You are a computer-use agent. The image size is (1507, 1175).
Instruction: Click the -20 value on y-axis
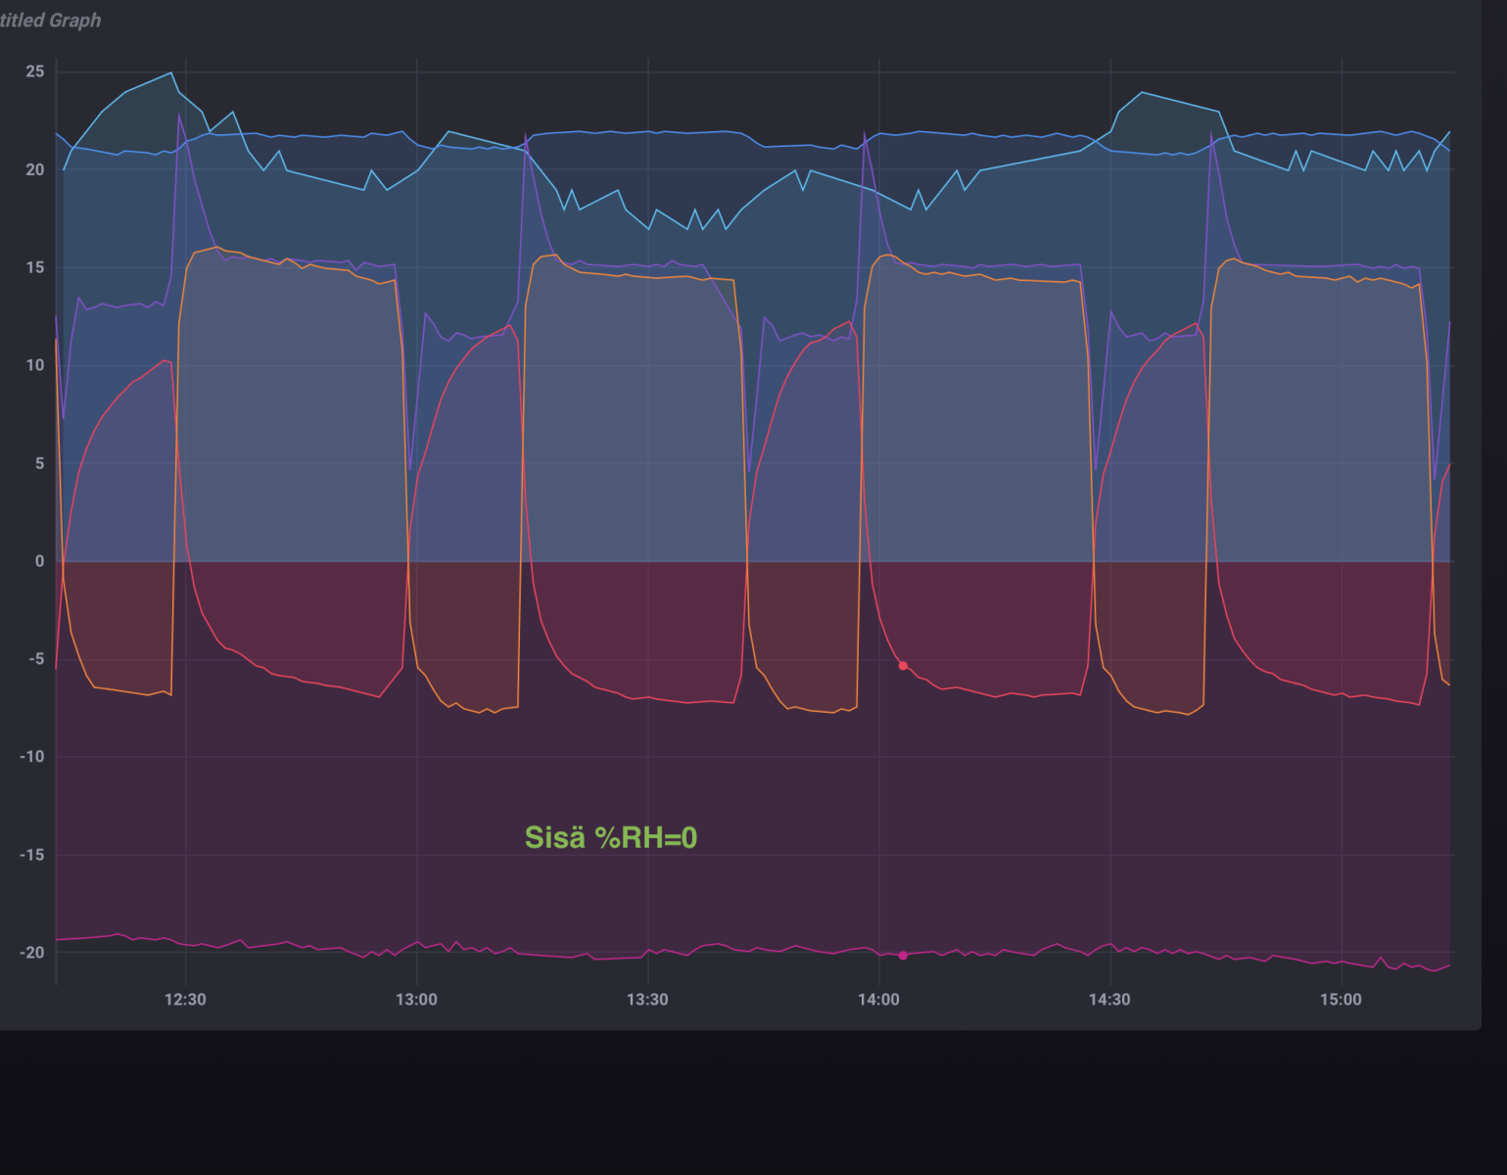coord(32,953)
